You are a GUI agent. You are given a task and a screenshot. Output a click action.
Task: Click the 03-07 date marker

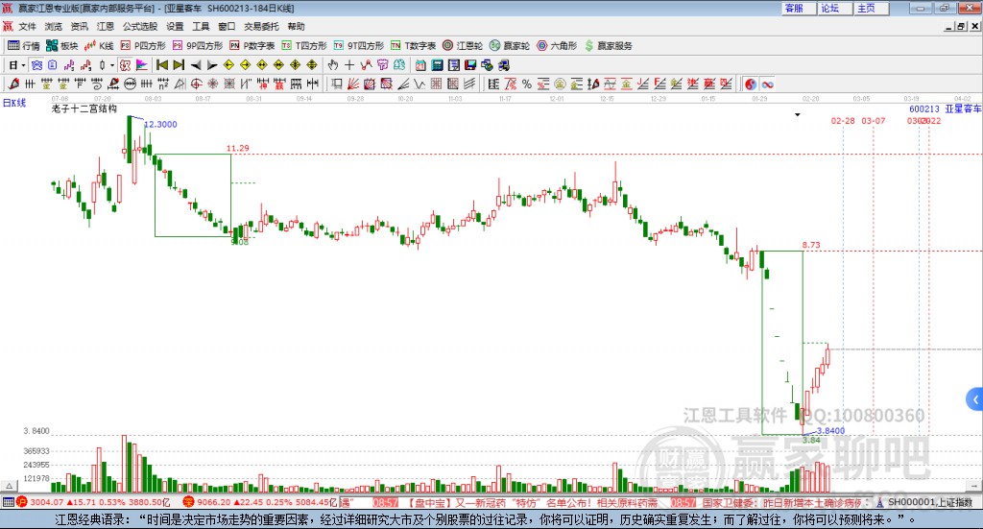[874, 120]
